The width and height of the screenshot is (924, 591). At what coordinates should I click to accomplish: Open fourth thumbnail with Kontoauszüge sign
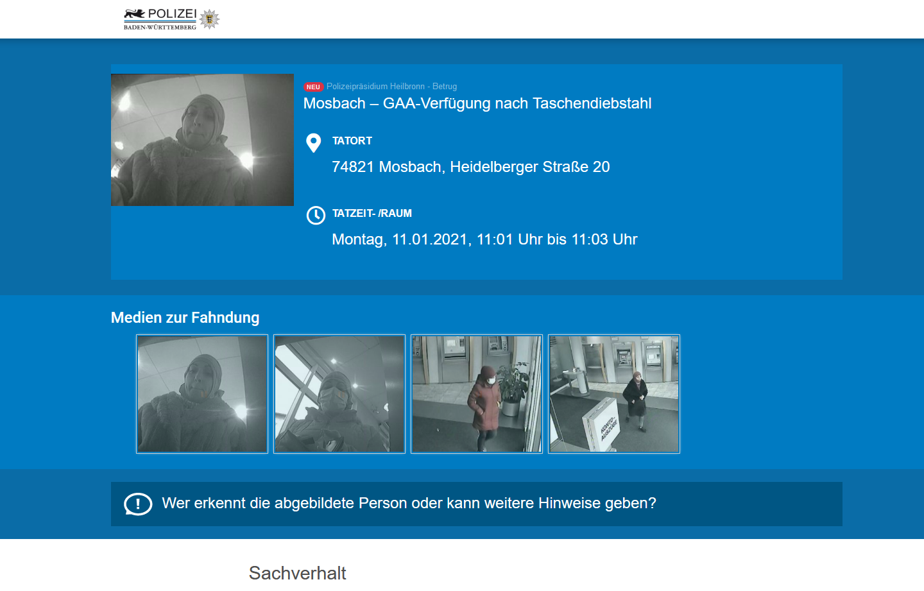[x=614, y=394]
